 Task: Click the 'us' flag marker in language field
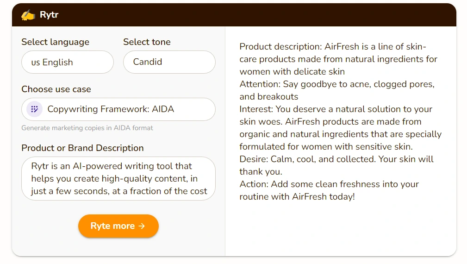(36, 63)
